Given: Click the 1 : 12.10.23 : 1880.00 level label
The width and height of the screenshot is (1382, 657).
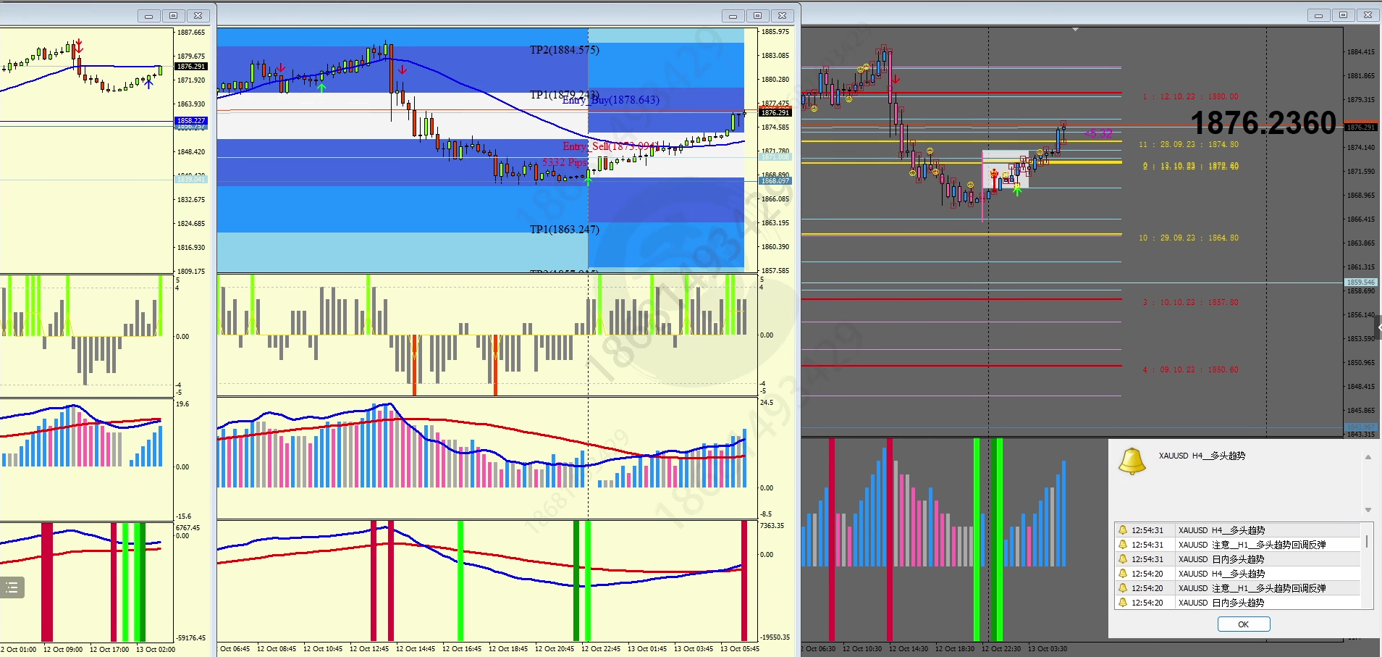Looking at the screenshot, I should click(x=1190, y=96).
